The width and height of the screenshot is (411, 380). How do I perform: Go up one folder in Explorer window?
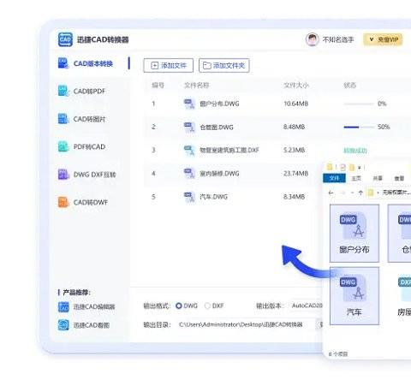point(360,193)
